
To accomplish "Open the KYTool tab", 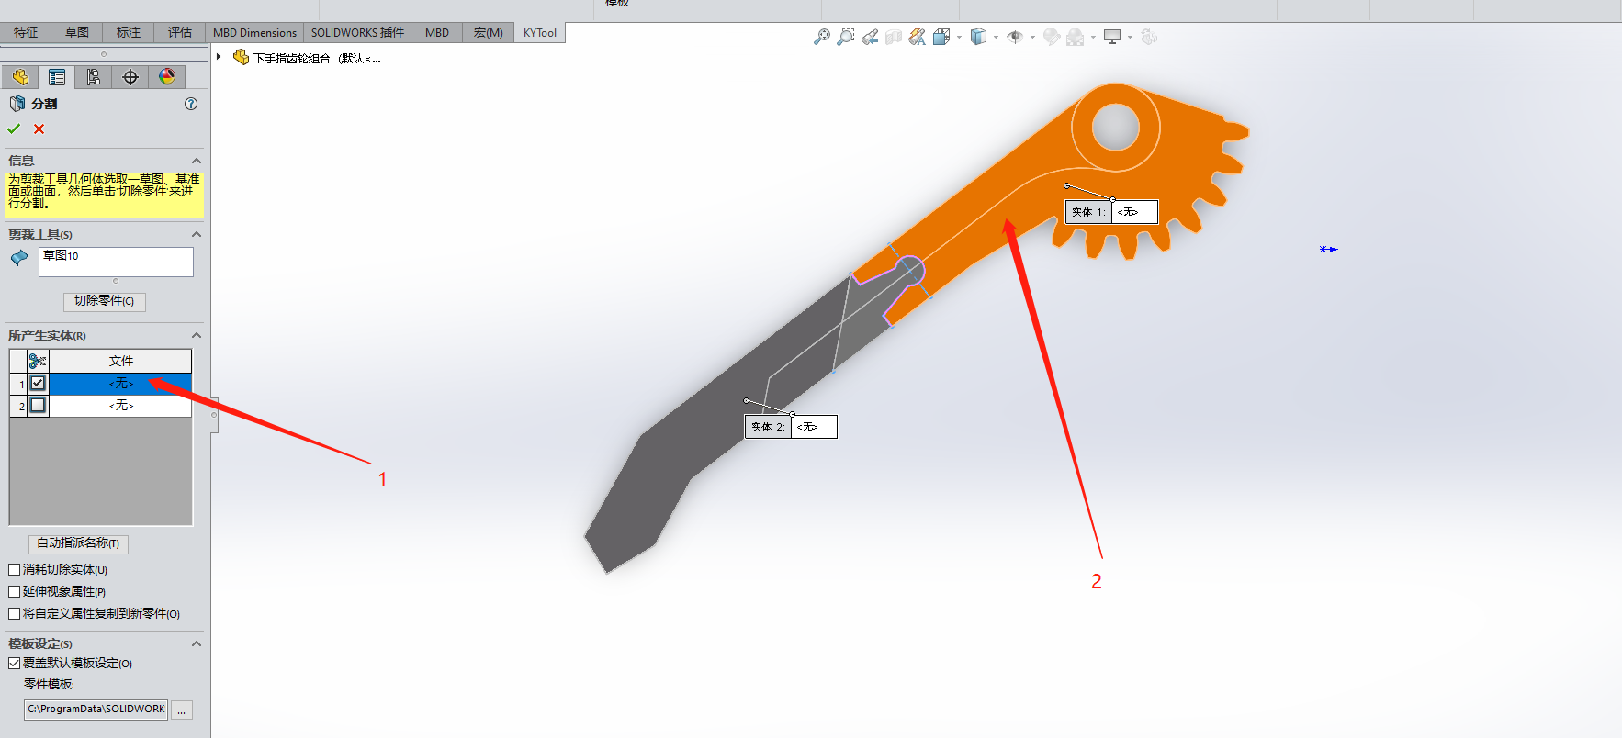I will pyautogui.click(x=540, y=32).
